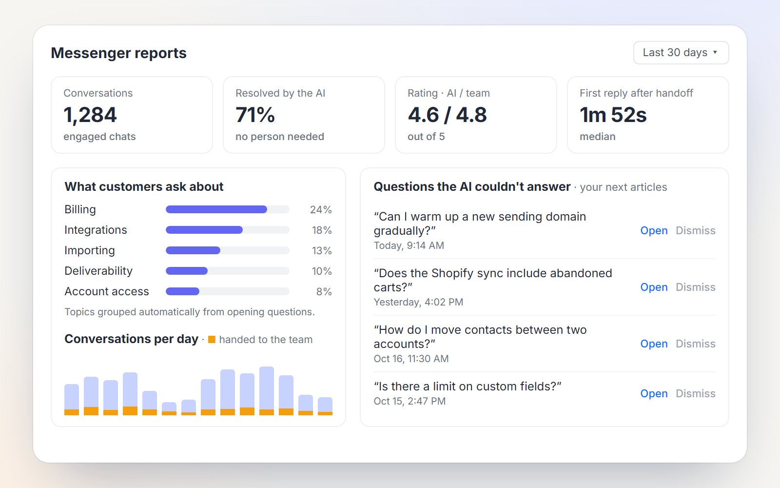
Task: Open the Shopify abandoned carts question
Action: [654, 287]
